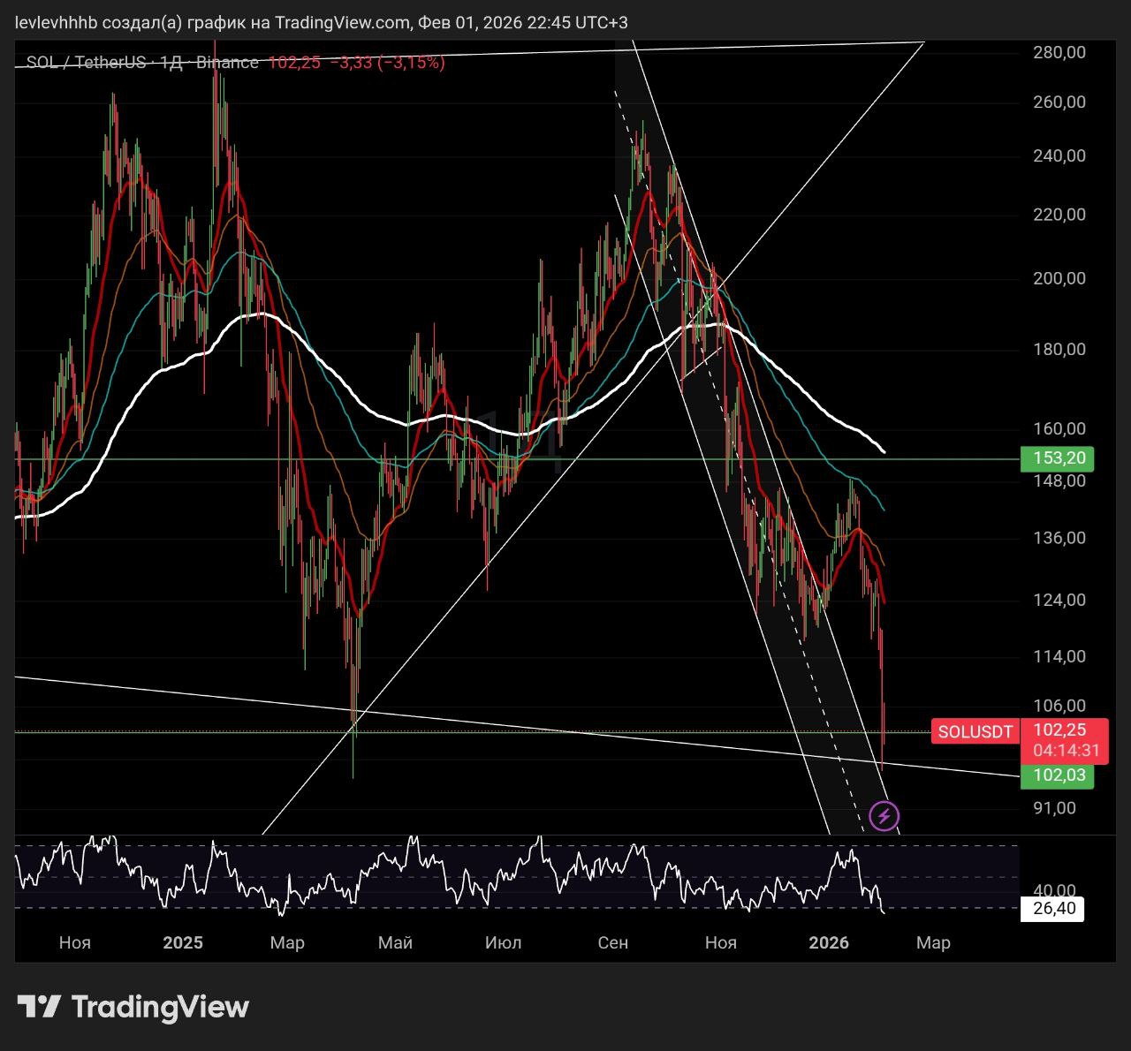
Task: Select Сен on the time axis
Action: [x=612, y=942]
